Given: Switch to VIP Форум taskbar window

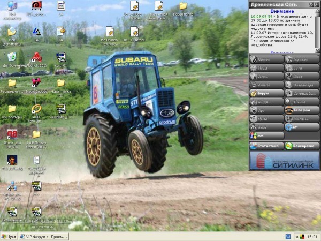Looking at the screenshot, I should (x=44, y=237).
